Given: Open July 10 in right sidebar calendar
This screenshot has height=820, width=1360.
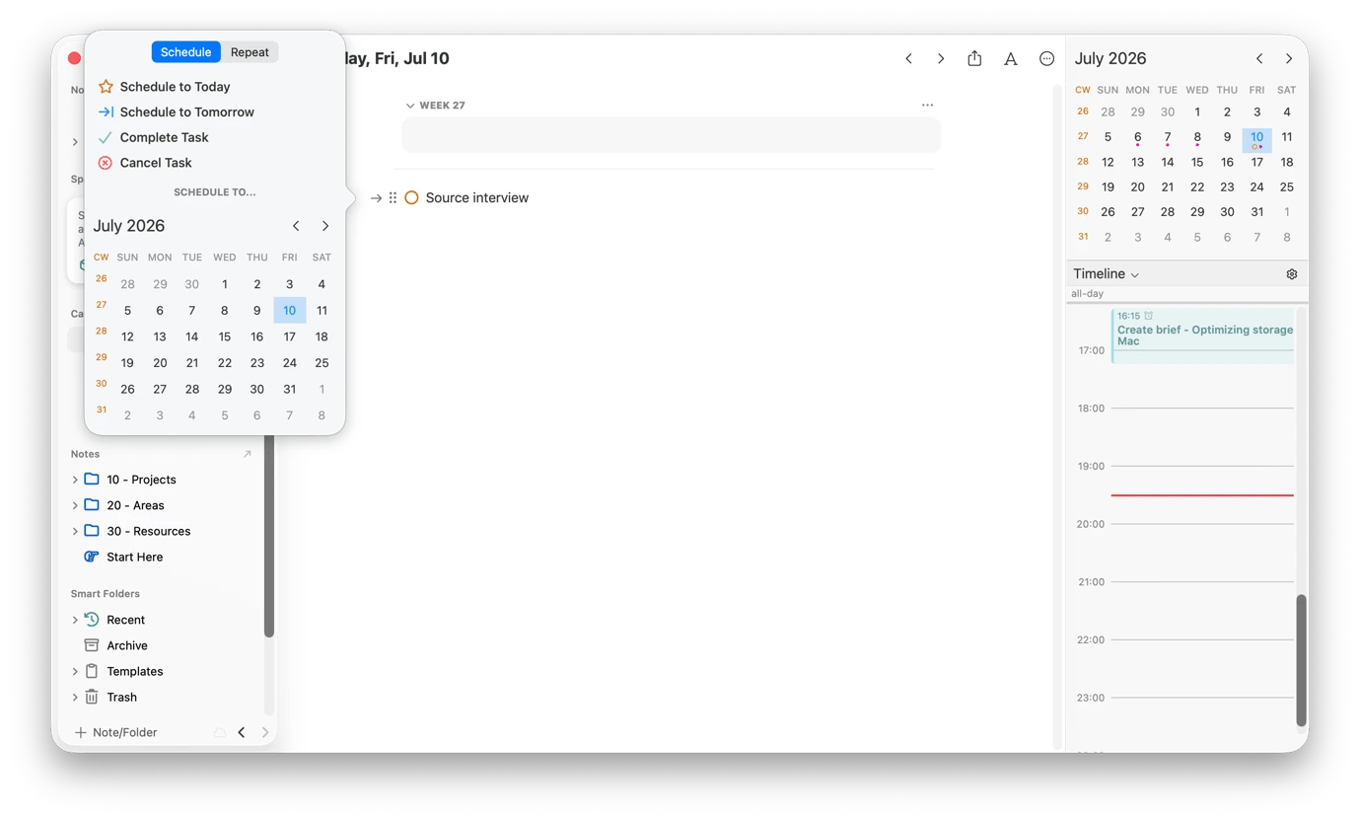Looking at the screenshot, I should [1256, 138].
